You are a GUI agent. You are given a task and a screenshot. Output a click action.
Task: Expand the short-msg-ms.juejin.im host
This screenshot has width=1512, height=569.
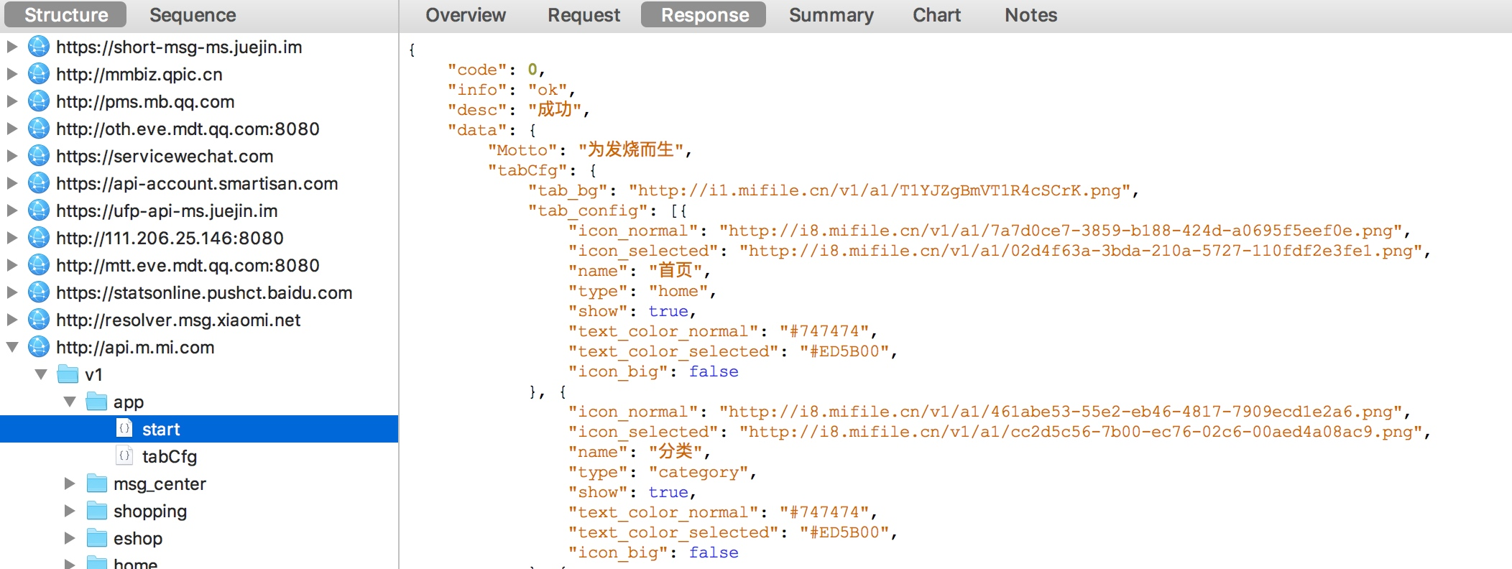[12, 47]
